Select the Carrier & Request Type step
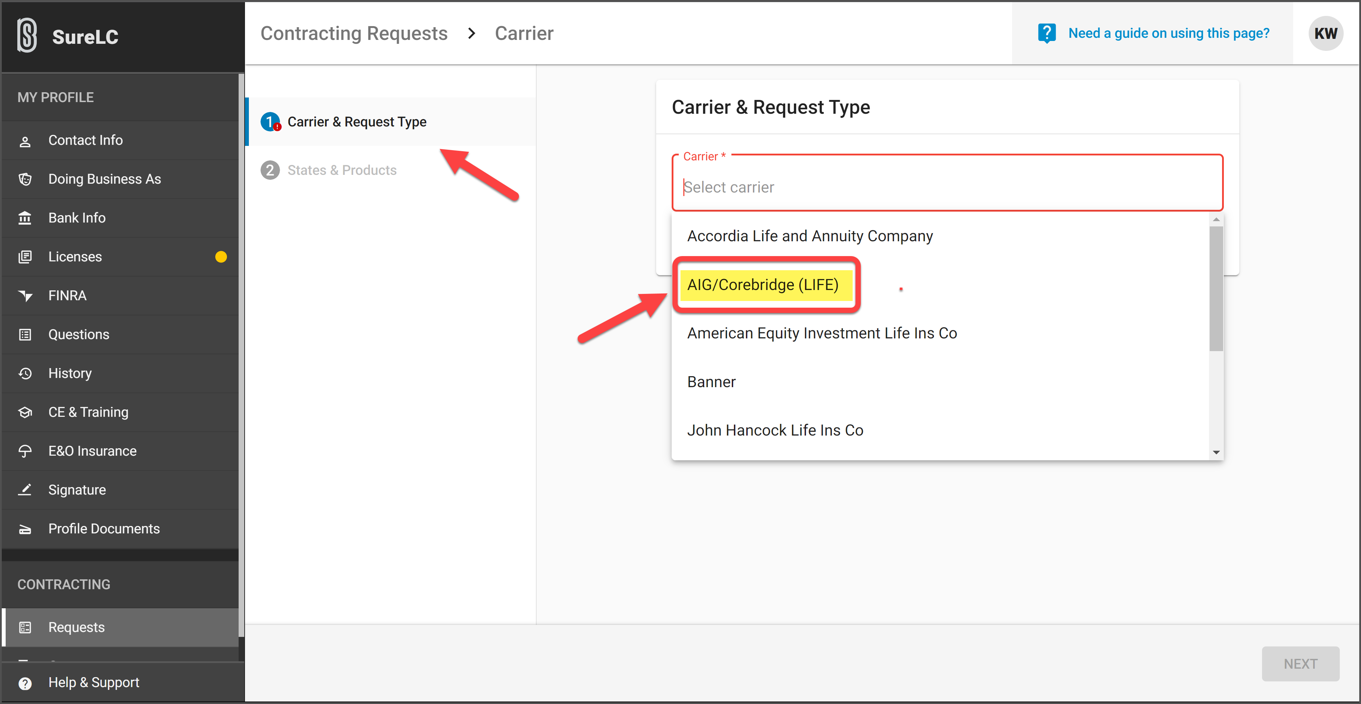Image resolution: width=1361 pixels, height=704 pixels. 391,122
